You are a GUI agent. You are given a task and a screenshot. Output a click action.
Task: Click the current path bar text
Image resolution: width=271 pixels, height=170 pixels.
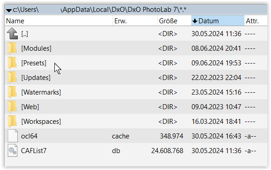click(100, 10)
